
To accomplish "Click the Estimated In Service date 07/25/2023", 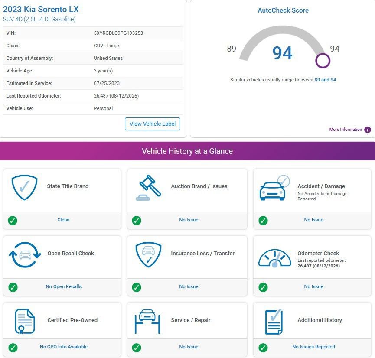I will click(107, 83).
